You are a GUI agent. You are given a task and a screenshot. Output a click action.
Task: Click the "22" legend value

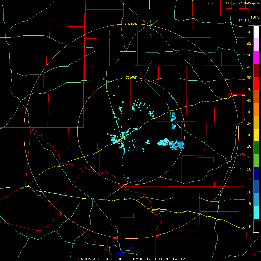coord(249,158)
